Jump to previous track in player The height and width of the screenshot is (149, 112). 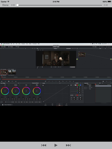click(44, 145)
